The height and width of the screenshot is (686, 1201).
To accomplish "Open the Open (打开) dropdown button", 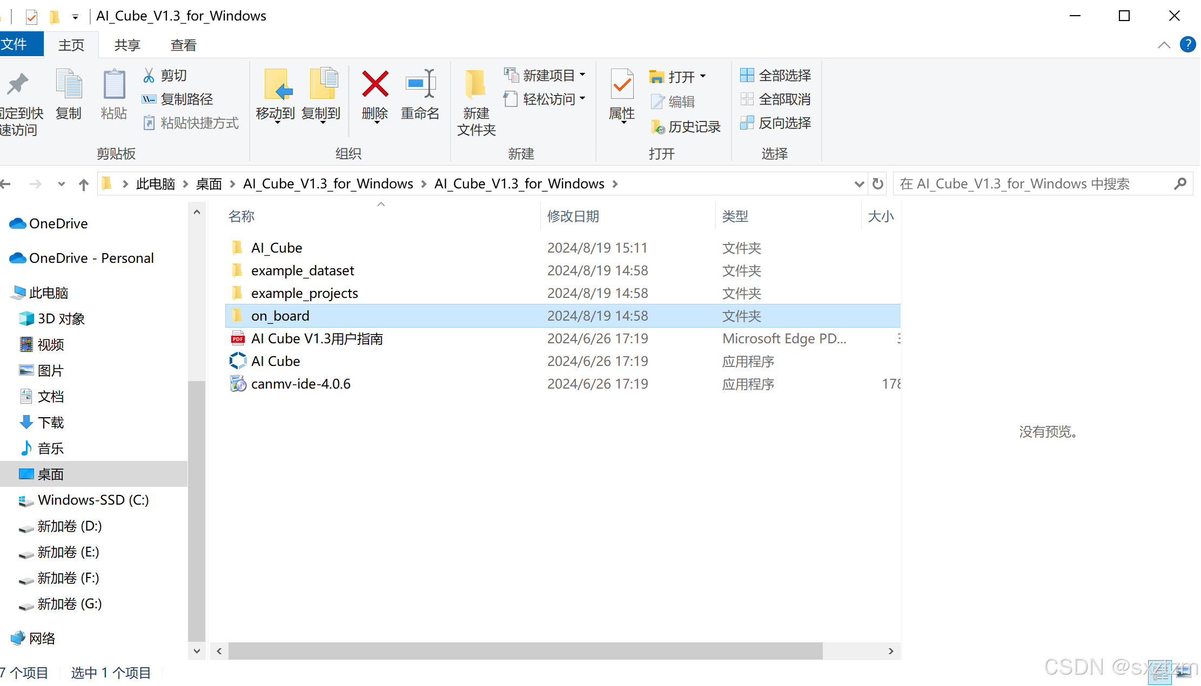I will 702,77.
